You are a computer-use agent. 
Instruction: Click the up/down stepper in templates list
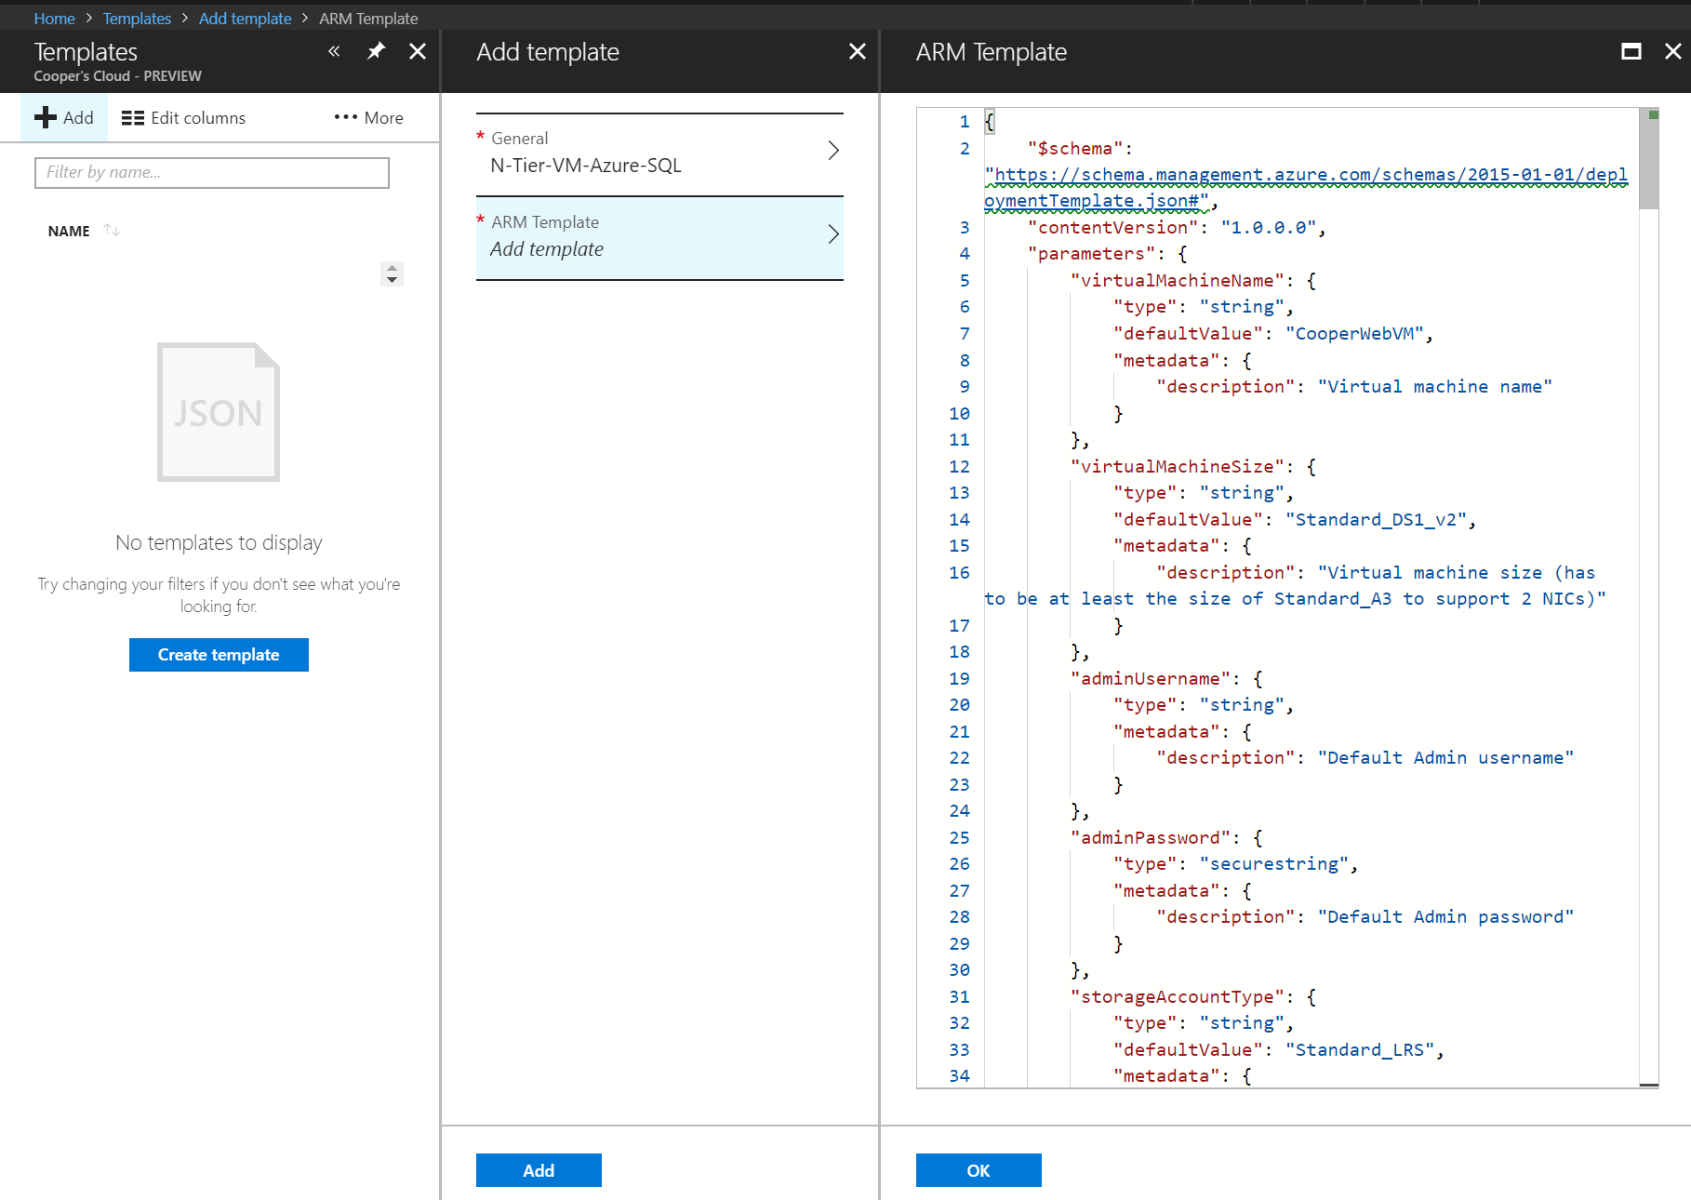(392, 273)
